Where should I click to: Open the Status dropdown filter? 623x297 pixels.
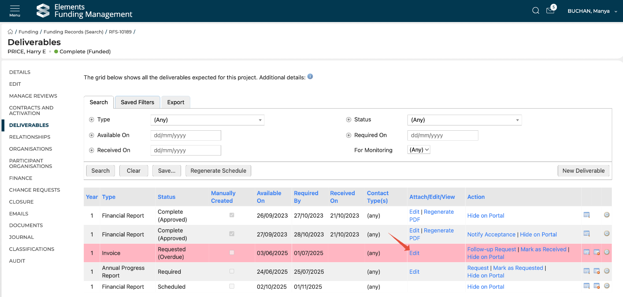point(464,120)
